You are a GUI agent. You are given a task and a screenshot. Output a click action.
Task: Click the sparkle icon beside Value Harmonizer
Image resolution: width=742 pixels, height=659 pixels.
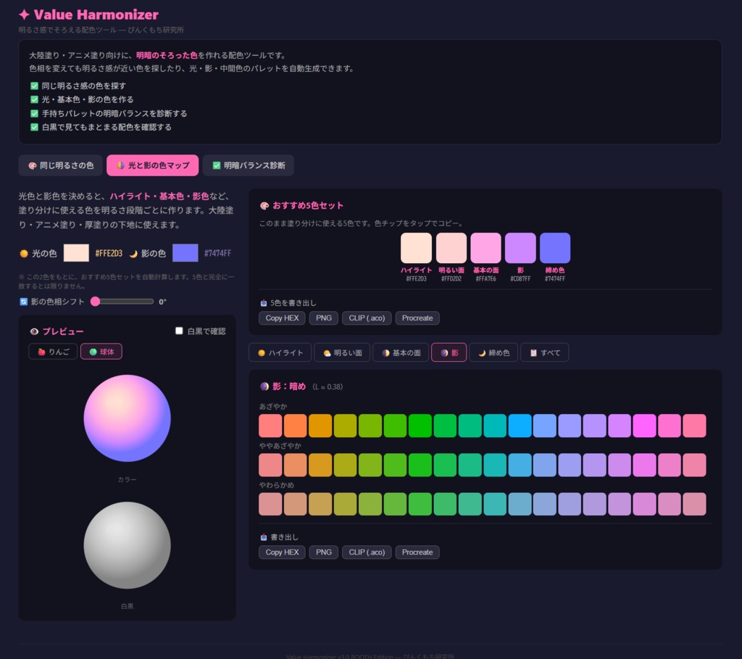[24, 14]
